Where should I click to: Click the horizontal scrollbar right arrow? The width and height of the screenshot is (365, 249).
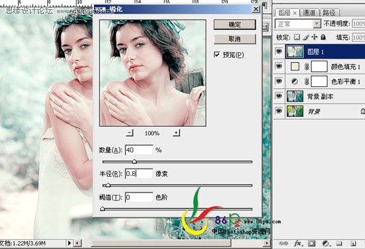point(267,243)
